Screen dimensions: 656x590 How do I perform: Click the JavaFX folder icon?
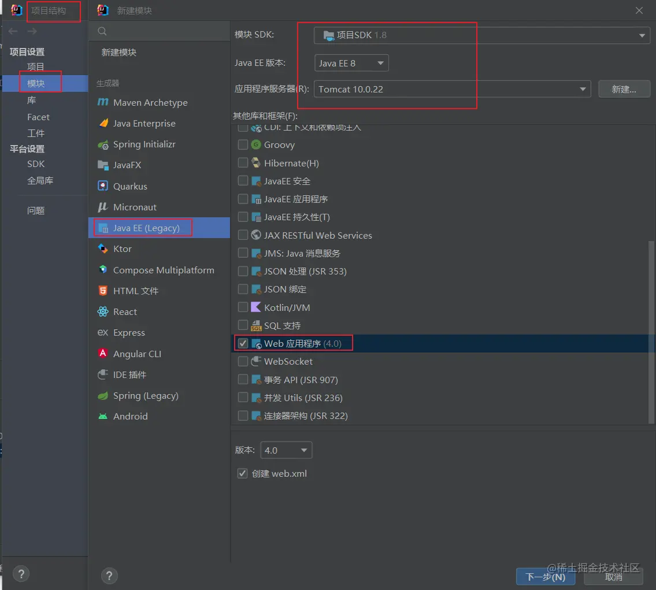(x=103, y=165)
